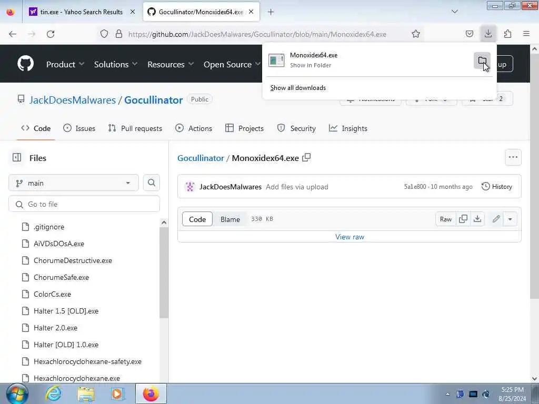Screen dimensions: 539x404
Task: Open the three-dot more file actions menu
Action: (513, 157)
